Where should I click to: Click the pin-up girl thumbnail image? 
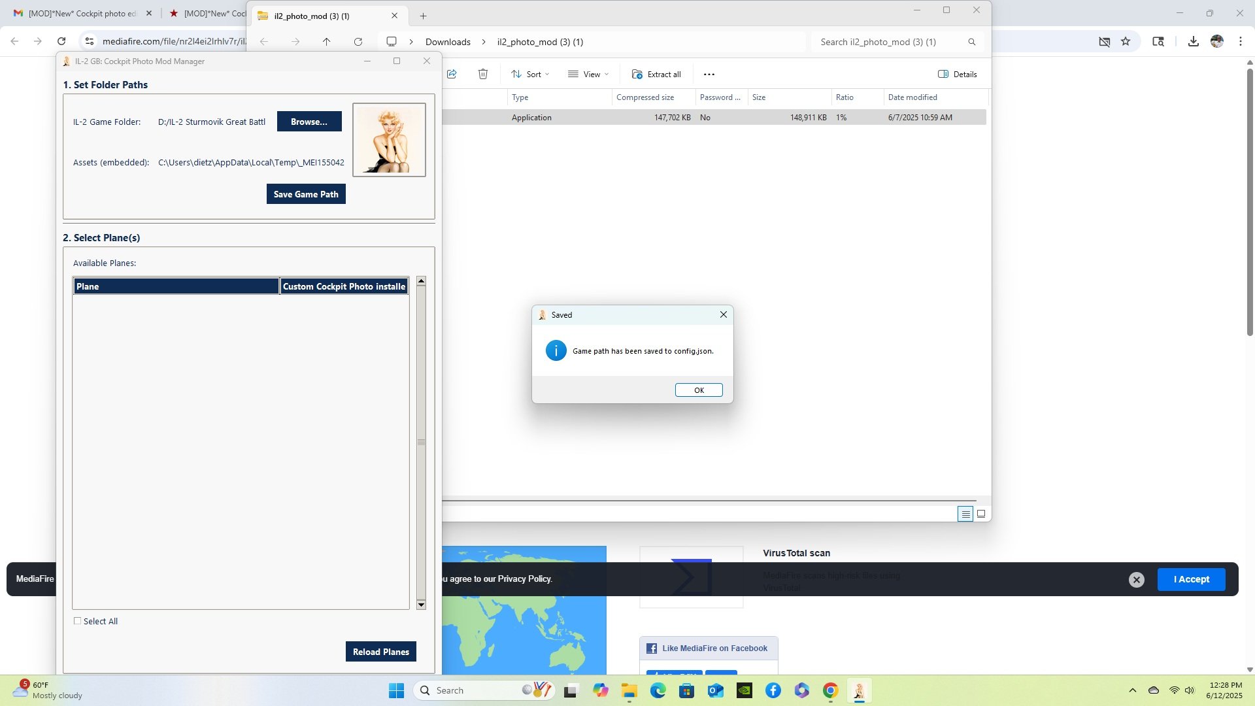tap(389, 140)
